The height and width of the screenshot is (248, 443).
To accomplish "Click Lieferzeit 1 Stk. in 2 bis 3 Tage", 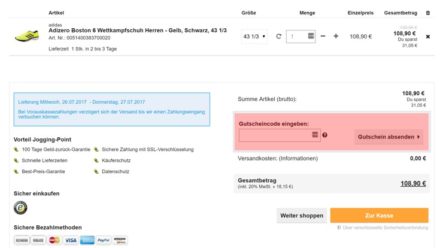I will coord(83,49).
